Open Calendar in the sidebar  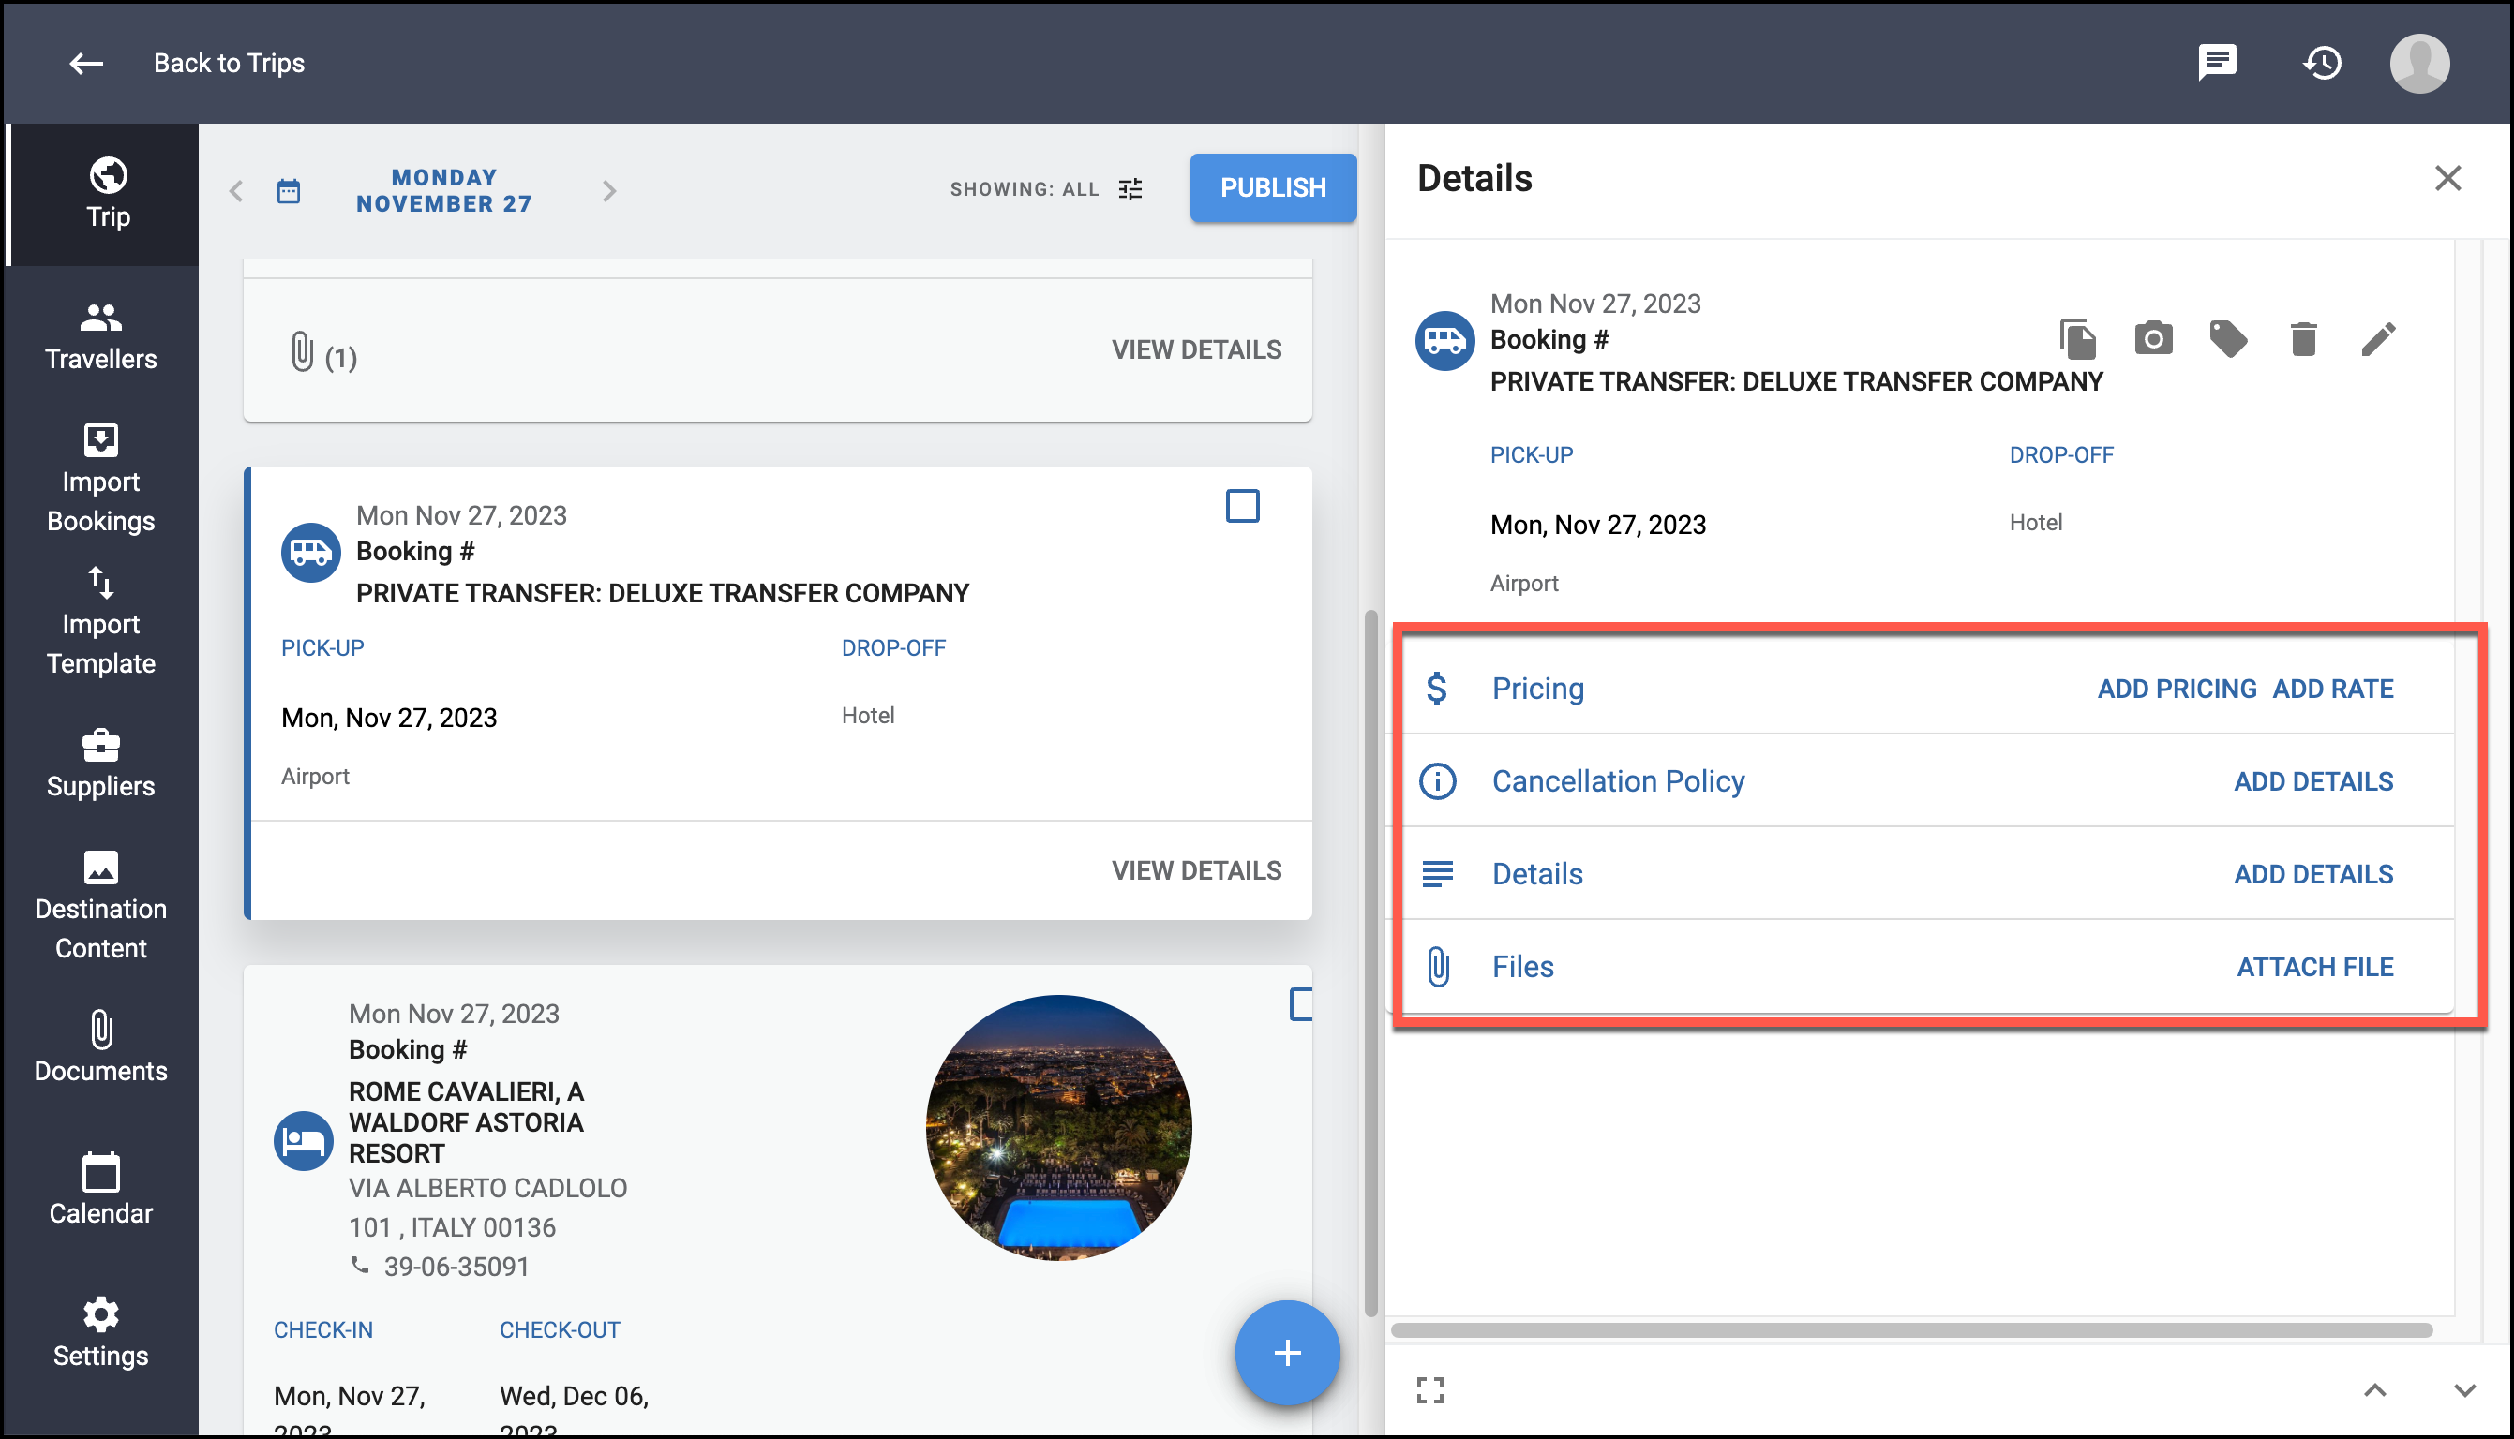coord(101,1190)
